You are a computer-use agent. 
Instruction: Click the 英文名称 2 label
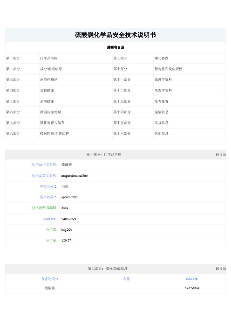click(48, 197)
